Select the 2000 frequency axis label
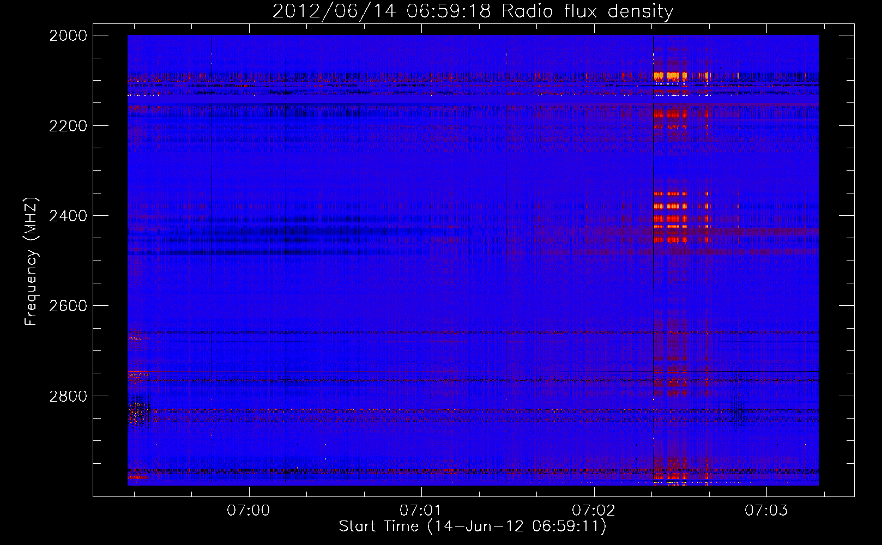This screenshot has width=882, height=545. 68,35
